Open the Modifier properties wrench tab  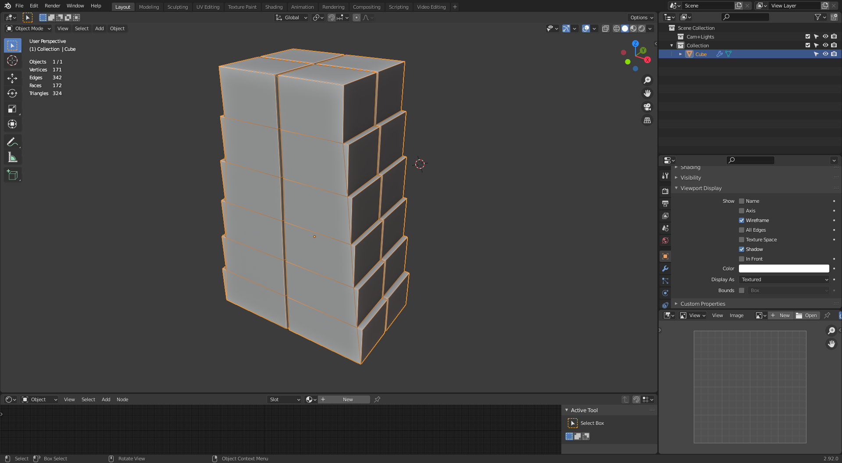pos(665,269)
